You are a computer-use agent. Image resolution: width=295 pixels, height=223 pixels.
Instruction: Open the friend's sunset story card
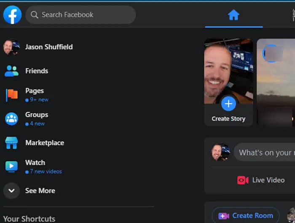pos(276,82)
